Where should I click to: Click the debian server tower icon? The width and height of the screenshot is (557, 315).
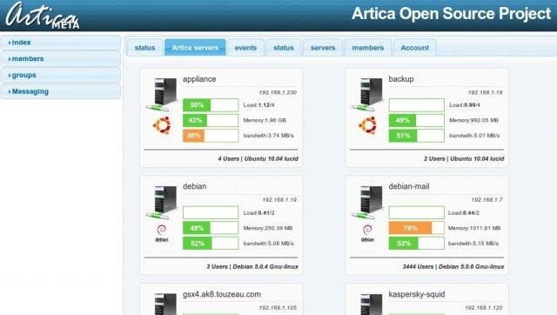(x=162, y=202)
